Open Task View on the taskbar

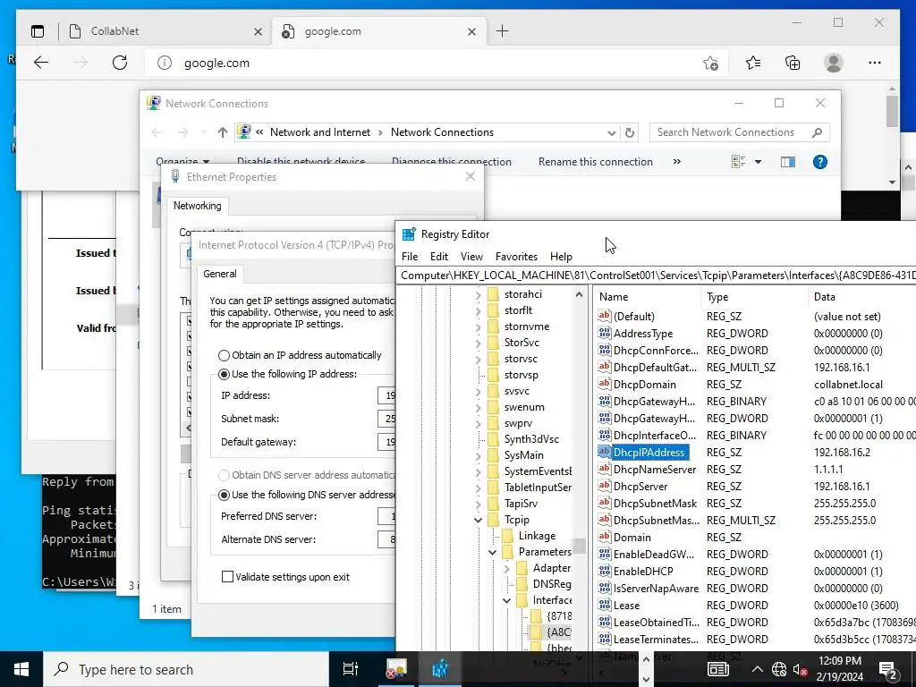351,669
